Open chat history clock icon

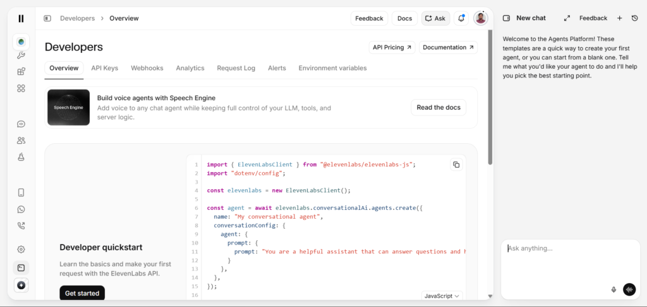pos(635,18)
